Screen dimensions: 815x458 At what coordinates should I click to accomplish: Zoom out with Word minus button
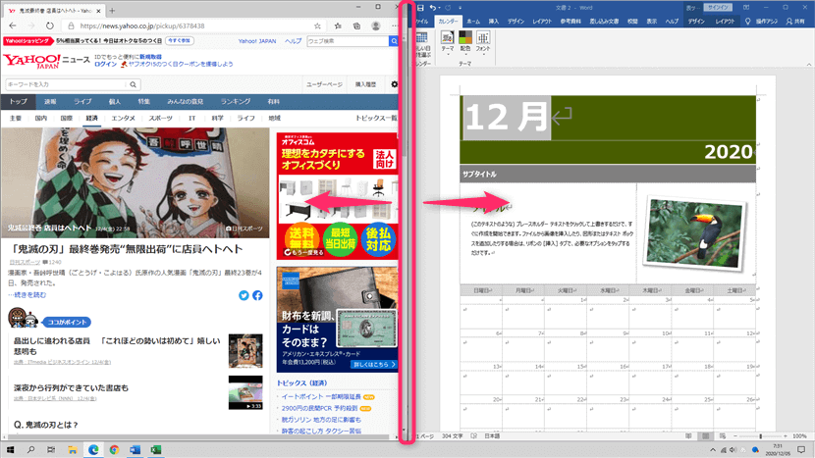(x=735, y=436)
